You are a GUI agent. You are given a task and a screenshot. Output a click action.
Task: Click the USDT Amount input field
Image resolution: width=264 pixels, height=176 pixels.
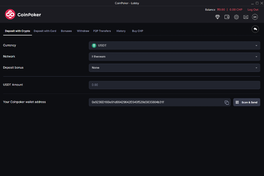pos(174,85)
